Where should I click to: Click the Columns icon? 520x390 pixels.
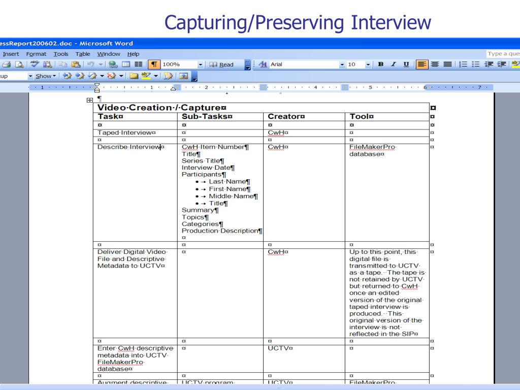pyautogui.click(x=138, y=64)
